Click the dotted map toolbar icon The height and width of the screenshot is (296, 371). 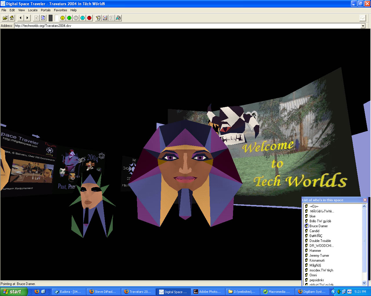(105, 18)
